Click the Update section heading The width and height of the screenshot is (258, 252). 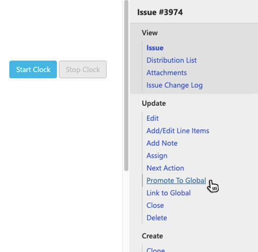(154, 103)
